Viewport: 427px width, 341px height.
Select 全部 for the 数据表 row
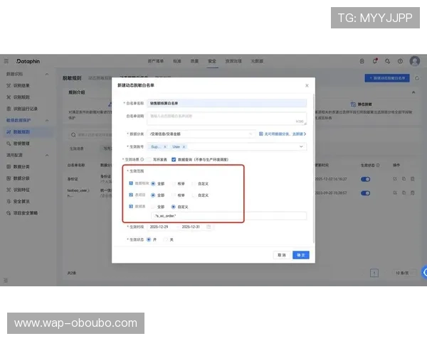[153, 207]
